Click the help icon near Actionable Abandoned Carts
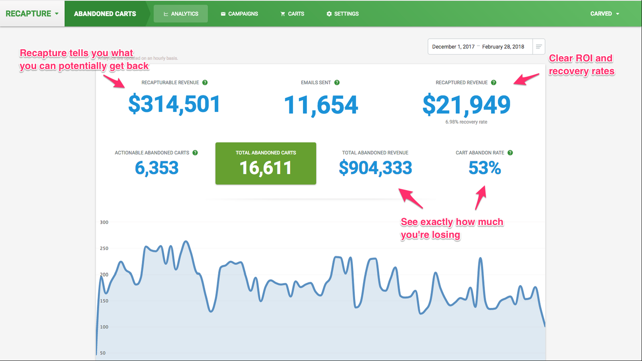Screen dimensions: 642x361 click(195, 152)
